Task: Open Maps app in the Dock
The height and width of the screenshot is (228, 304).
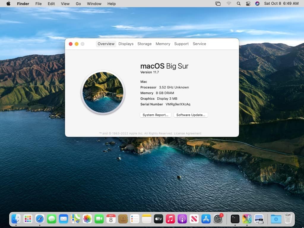Action: click(75, 219)
